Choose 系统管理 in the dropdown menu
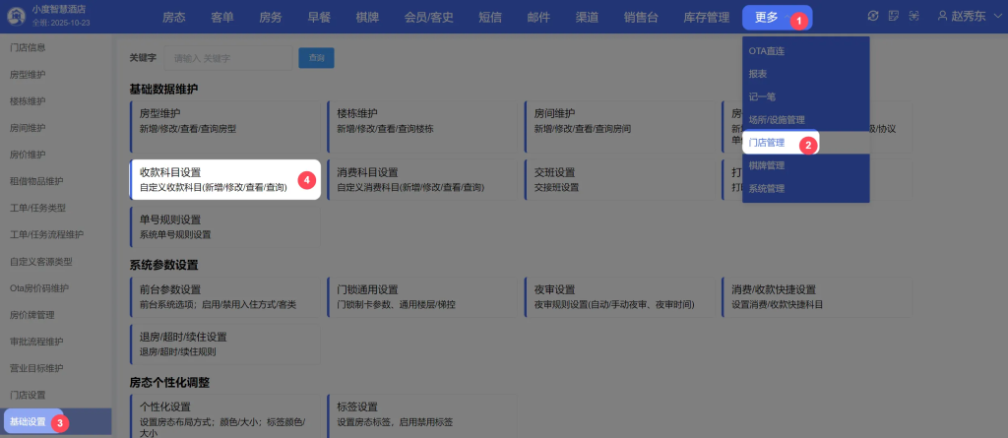The image size is (1008, 438). 767,188
